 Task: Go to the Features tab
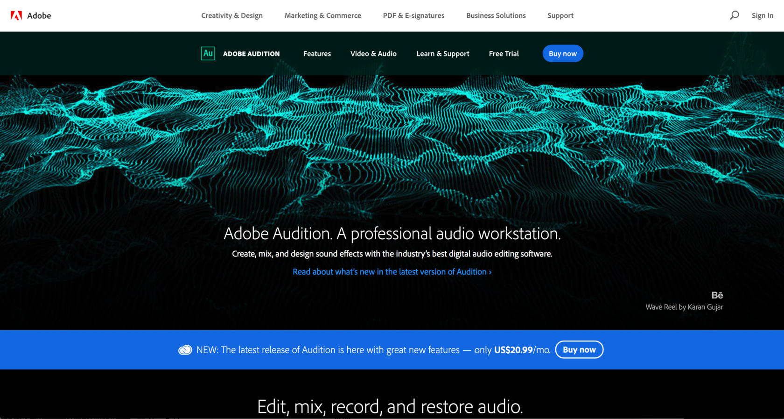pos(317,54)
